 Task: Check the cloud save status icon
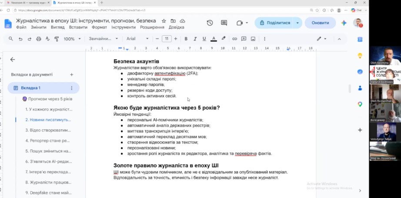[x=182, y=21]
